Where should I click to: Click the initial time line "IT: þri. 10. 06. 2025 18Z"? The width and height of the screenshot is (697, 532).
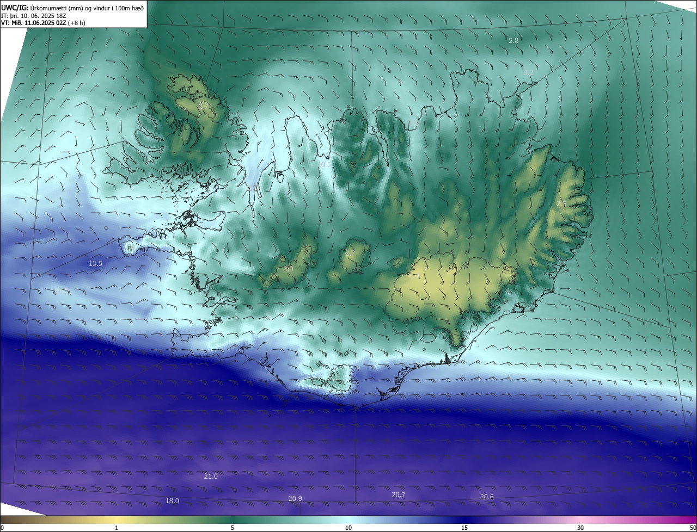coord(34,15)
